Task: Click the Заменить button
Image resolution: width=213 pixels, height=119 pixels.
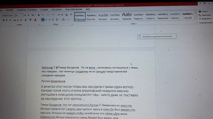Action: click(x=205, y=15)
